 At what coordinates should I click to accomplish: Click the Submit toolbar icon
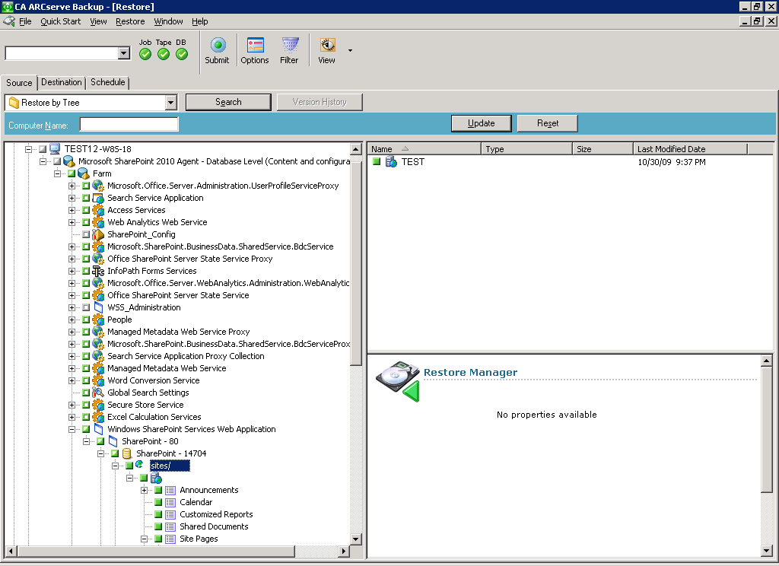[218, 46]
